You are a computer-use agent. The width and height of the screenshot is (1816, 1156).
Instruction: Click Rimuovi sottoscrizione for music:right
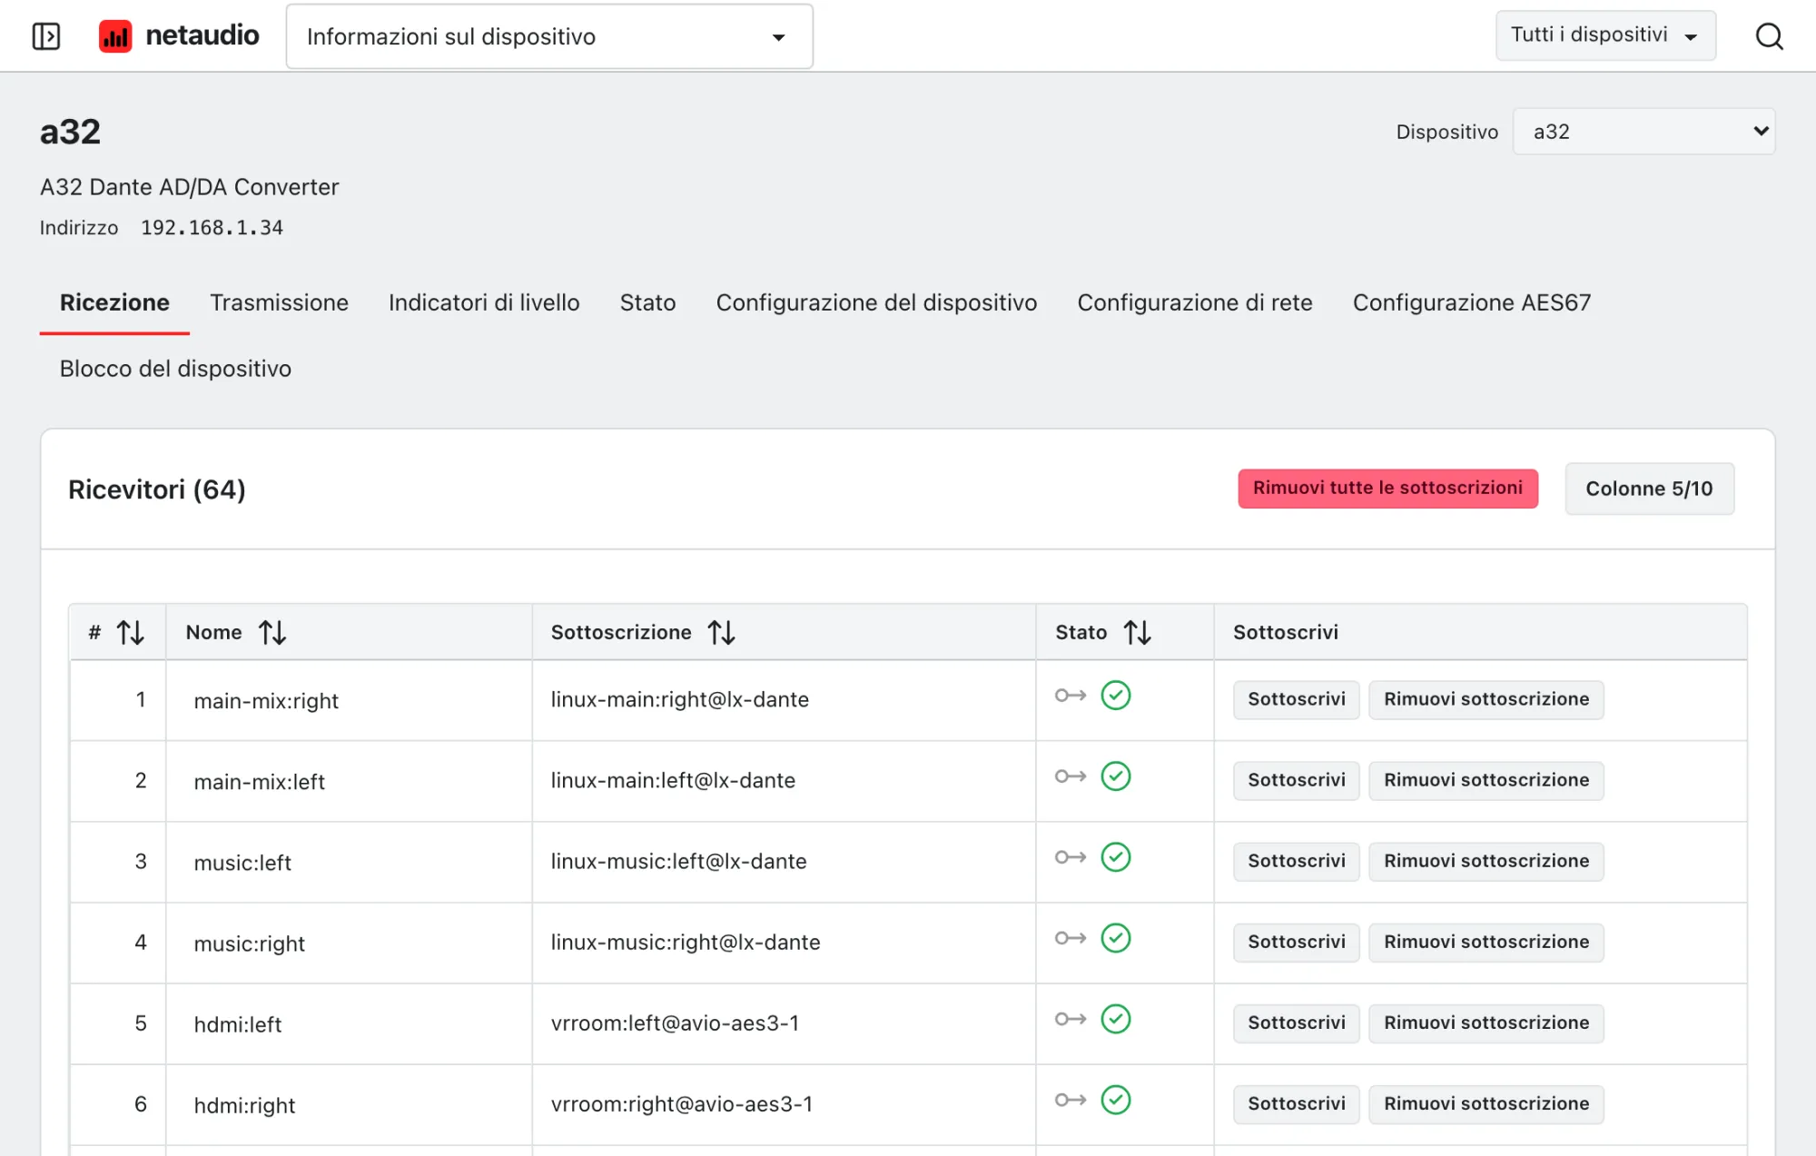[x=1485, y=942]
